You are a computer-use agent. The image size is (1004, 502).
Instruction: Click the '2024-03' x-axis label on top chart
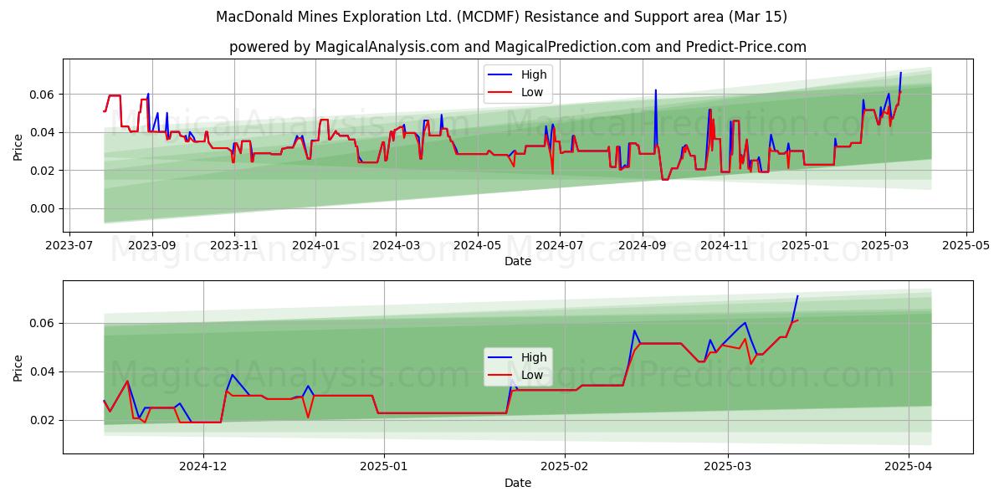pyautogui.click(x=396, y=246)
